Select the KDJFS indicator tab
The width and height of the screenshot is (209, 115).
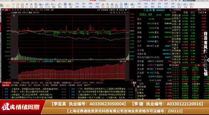tap(85, 83)
